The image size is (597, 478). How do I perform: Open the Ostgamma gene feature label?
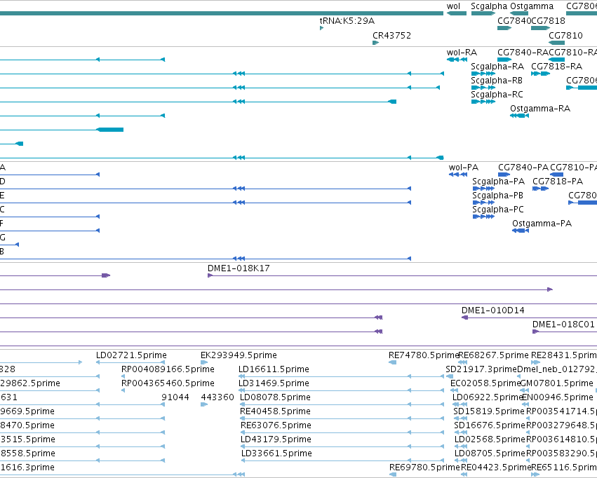pyautogui.click(x=532, y=6)
